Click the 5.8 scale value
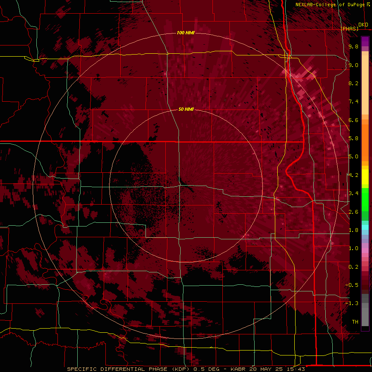Screen dimensions: 372x372 pos(353,138)
